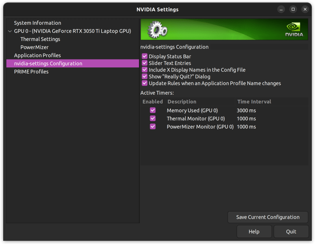
Task: Disable the Show "Really Quit?" Dialog option
Action: tap(145, 76)
